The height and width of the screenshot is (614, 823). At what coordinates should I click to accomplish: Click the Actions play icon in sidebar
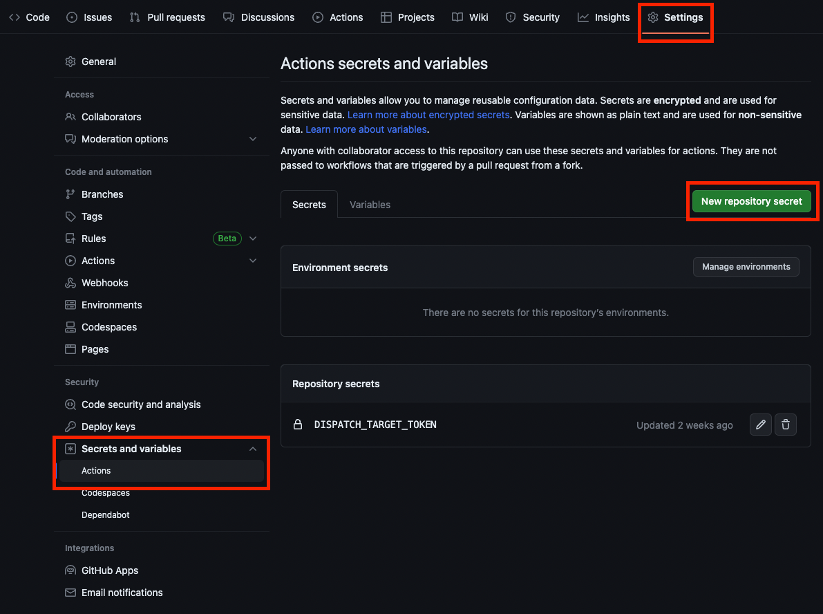click(x=70, y=261)
